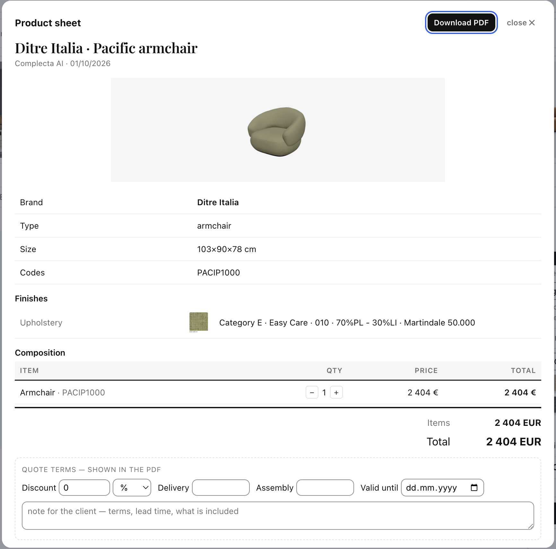Increase Armchair quantity with plus button

click(x=336, y=393)
